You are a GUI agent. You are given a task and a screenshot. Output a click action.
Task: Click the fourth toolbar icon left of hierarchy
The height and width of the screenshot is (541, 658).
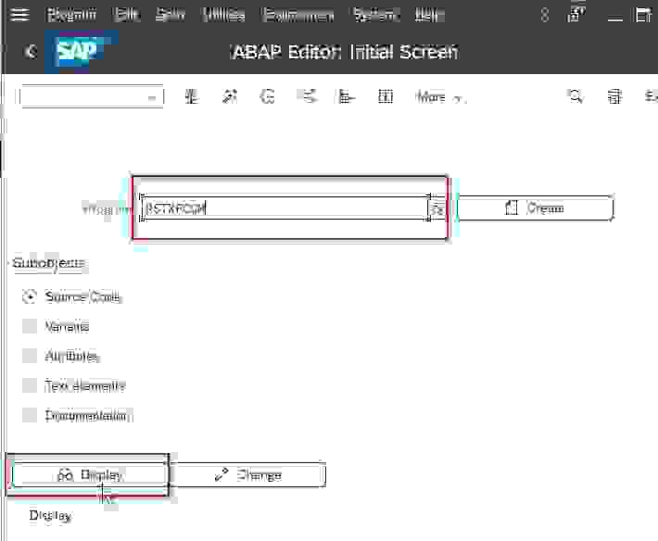click(x=307, y=97)
